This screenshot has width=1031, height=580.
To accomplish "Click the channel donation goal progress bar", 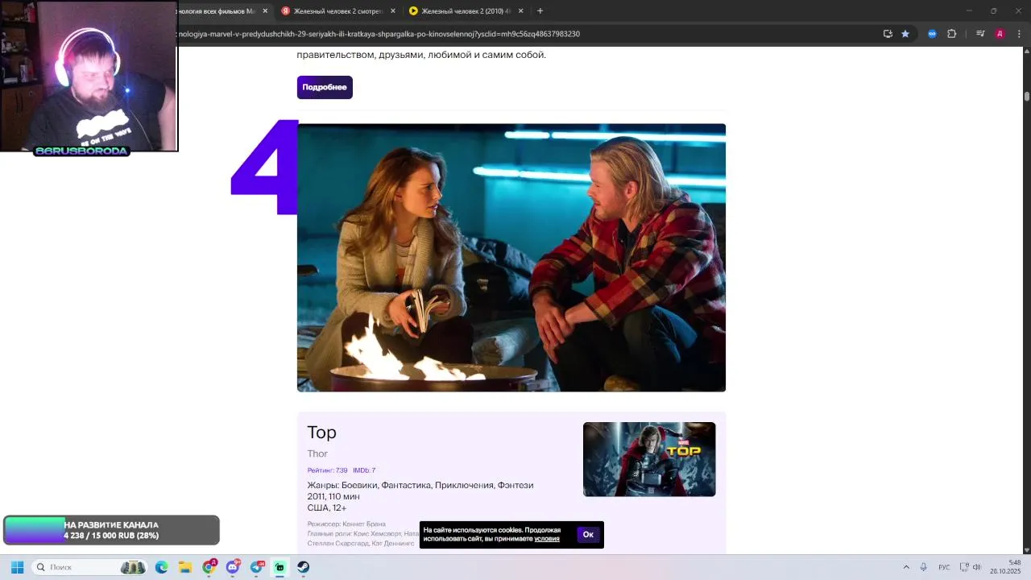I will click(x=111, y=530).
